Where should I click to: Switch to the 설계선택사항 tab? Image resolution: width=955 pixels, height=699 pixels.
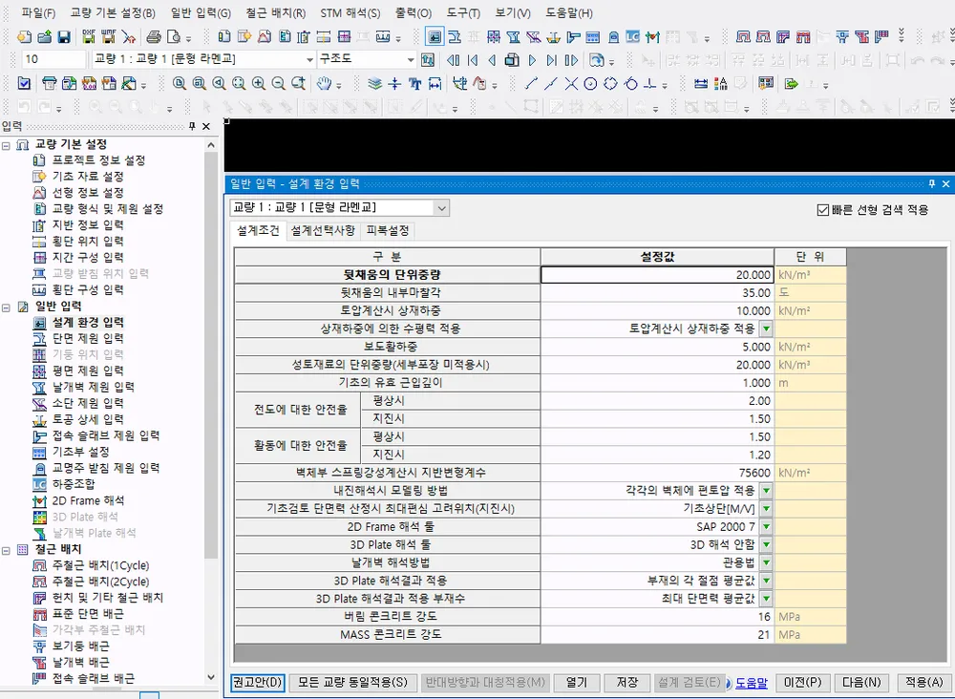tap(323, 231)
